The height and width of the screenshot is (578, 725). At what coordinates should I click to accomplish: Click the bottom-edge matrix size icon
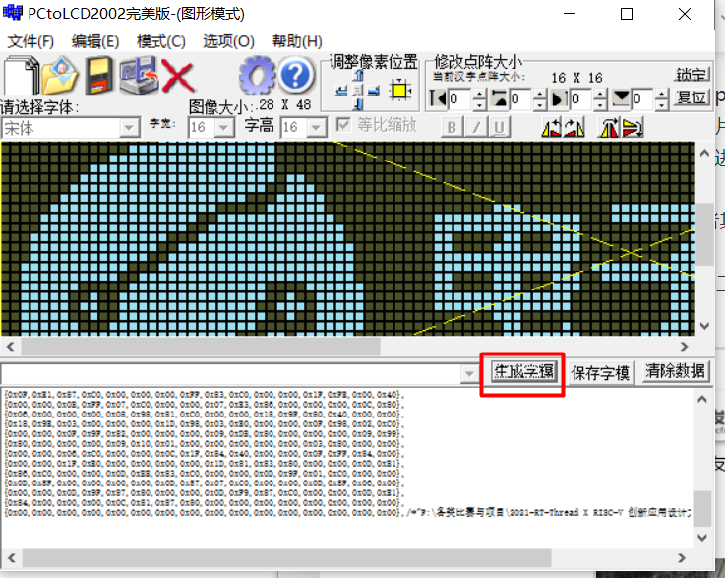[x=621, y=98]
